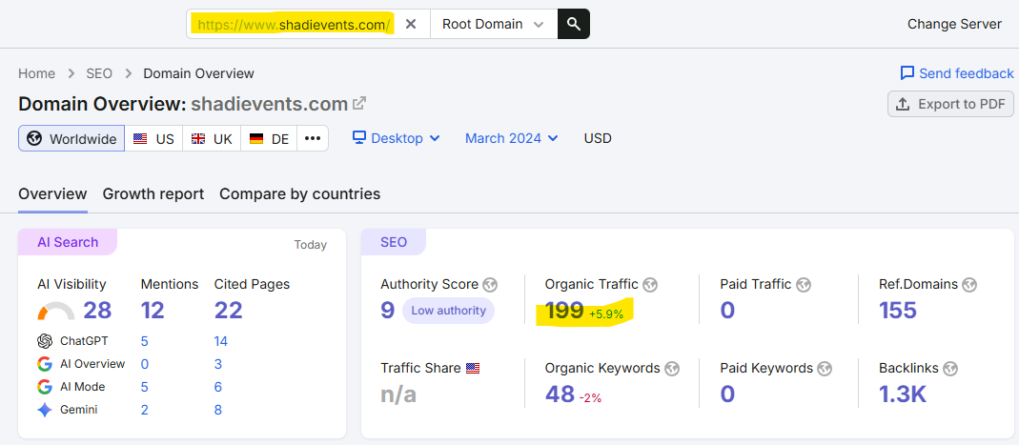Clear the domain search field with X
1019x445 pixels.
[x=411, y=24]
